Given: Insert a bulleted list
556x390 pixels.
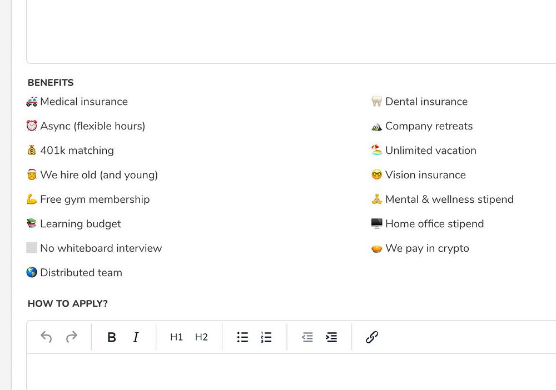Looking at the screenshot, I should coord(242,337).
